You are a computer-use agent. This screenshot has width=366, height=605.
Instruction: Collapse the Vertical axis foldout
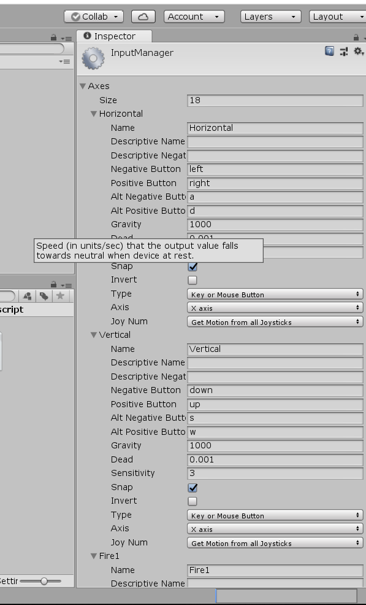(94, 335)
